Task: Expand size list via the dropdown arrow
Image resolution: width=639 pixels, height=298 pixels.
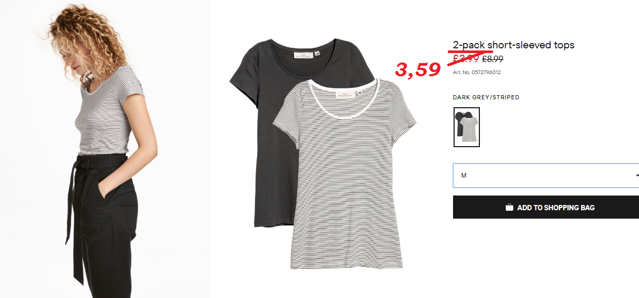Action: coord(637,176)
